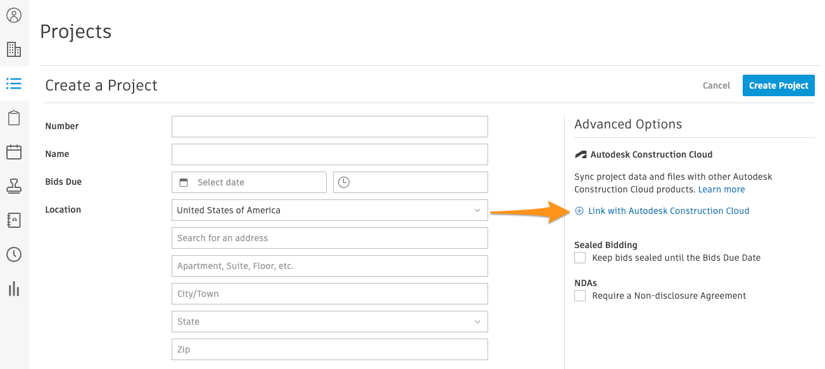This screenshot has height=369, width=825.
Task: Open the clipboard icon in sidebar
Action: click(x=14, y=118)
